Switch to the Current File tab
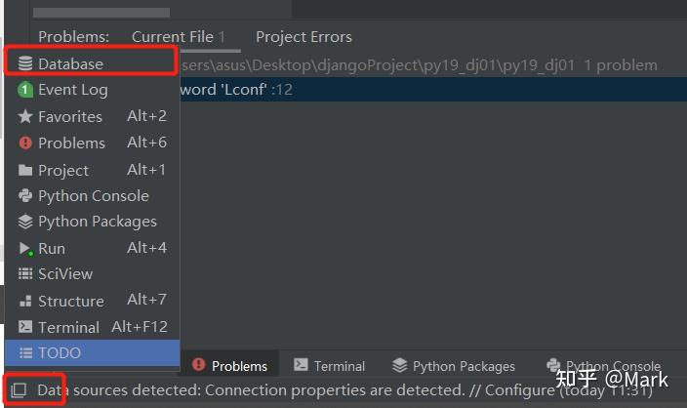687x408 pixels. pyautogui.click(x=172, y=37)
